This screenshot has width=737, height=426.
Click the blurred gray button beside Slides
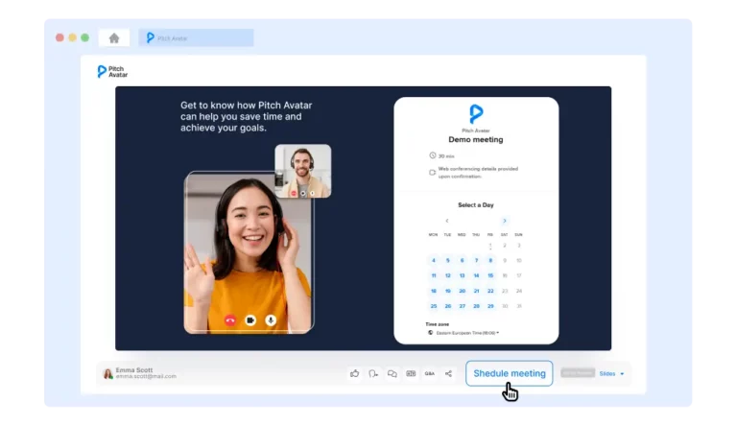(578, 373)
